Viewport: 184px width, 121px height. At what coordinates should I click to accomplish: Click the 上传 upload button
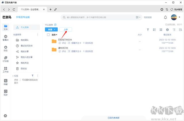coord(66,29)
